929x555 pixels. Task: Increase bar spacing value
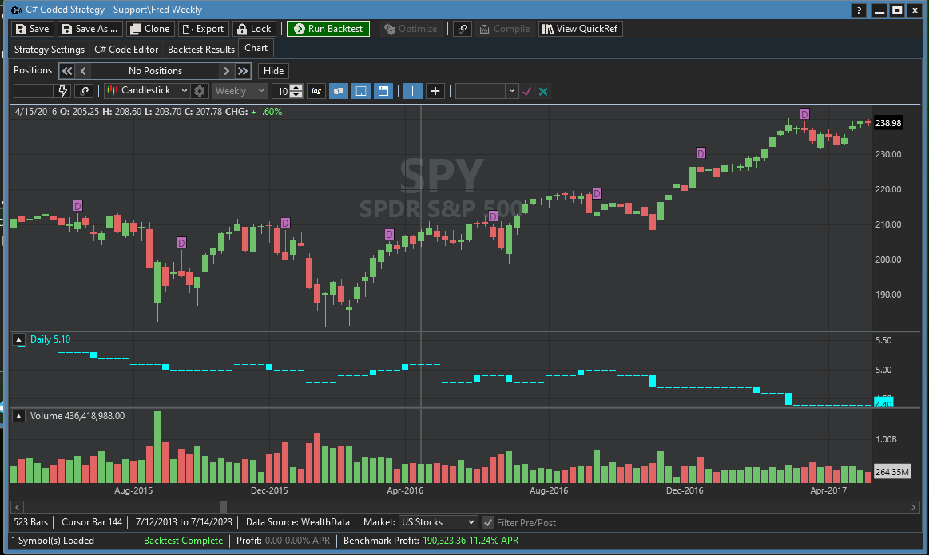(x=296, y=88)
